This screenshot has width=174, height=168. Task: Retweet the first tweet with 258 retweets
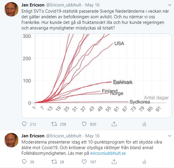pyautogui.click(x=54, y=124)
